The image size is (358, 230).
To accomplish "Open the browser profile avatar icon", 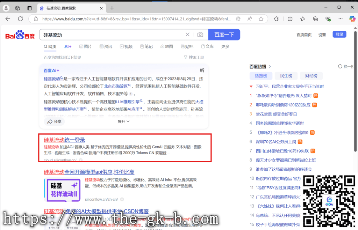I will (x=6, y=8).
